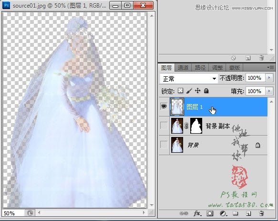
Task: Click the link icon on 背景 副本 layer
Action: click(186, 126)
